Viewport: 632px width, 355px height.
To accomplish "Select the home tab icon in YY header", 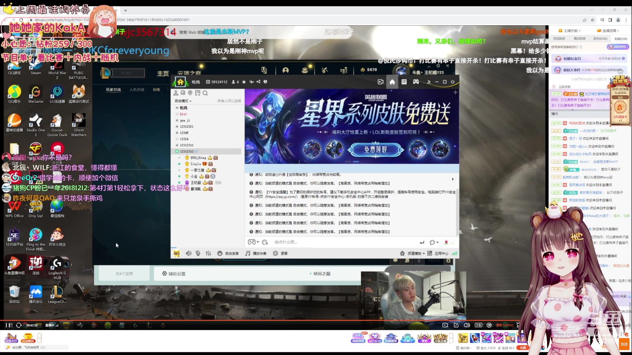I will coord(392,82).
